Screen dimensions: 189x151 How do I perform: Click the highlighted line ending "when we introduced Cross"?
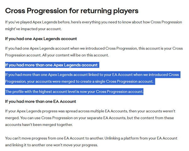tap(92, 75)
